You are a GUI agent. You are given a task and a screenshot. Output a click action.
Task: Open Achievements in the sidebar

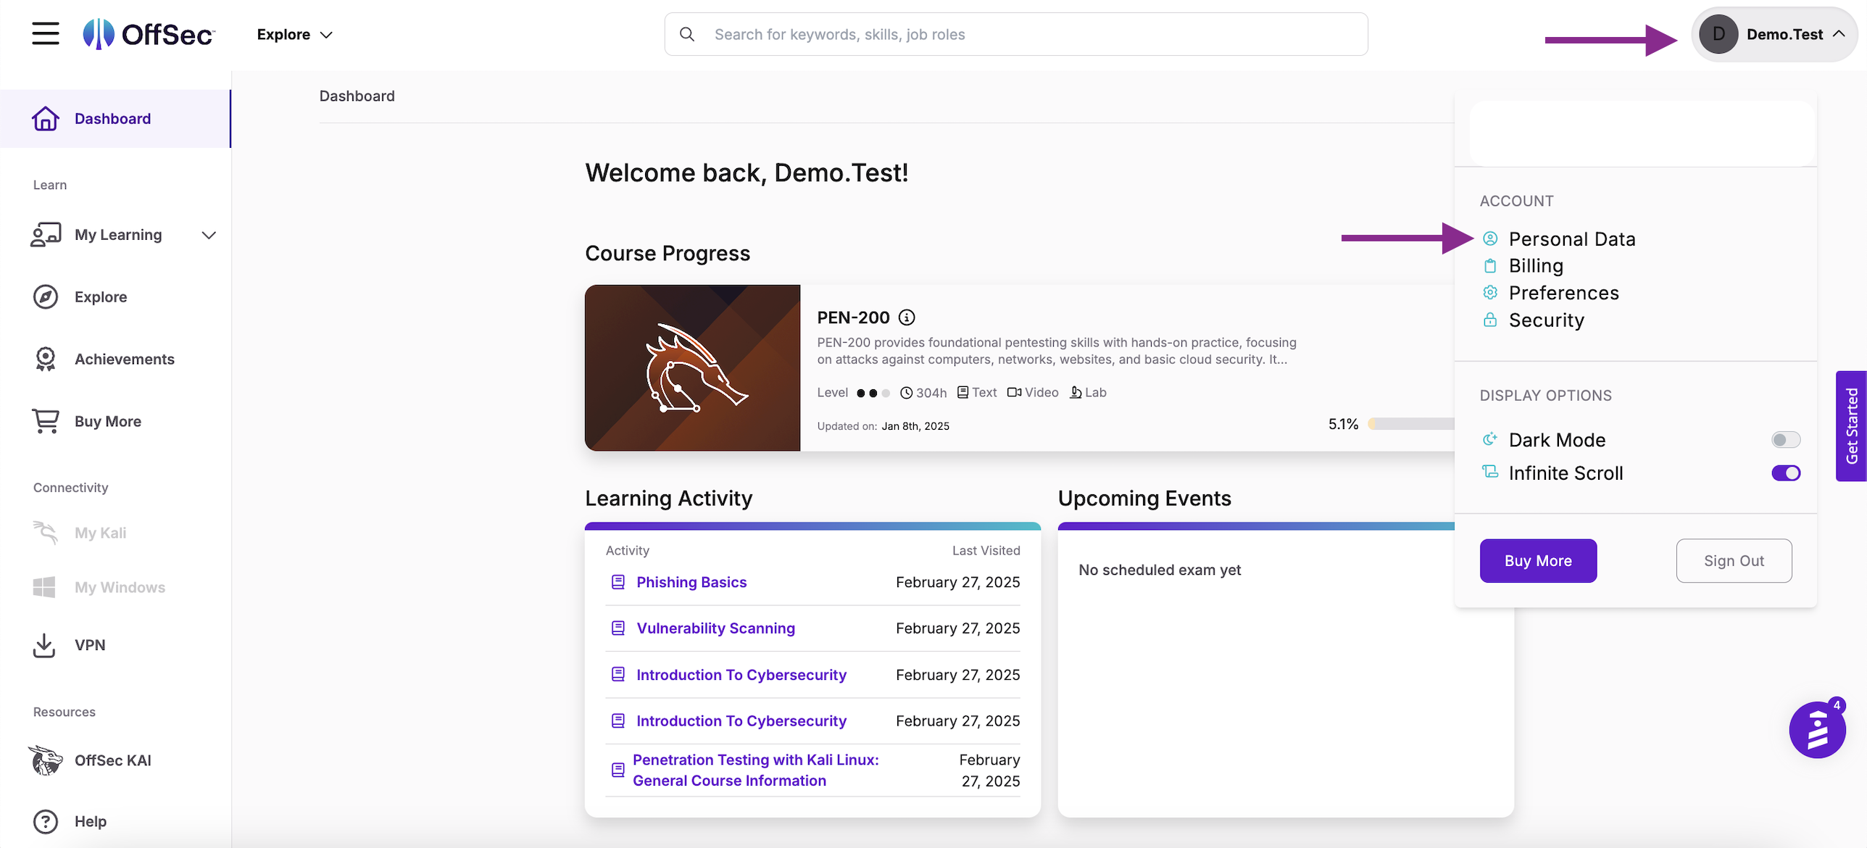(124, 359)
